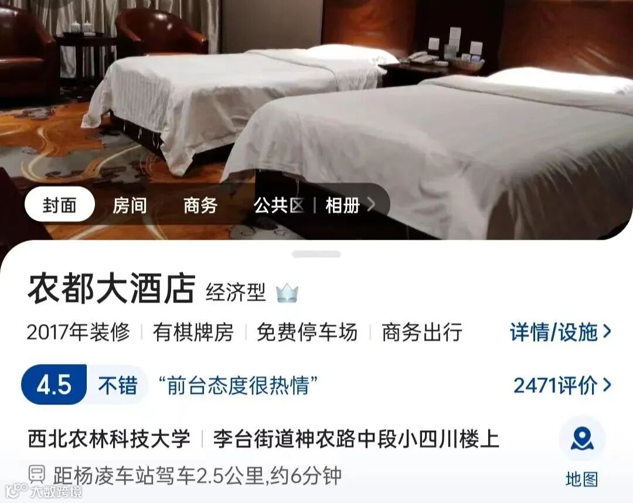Screen dimensions: 633x503
Task: Switch to the 房间 photo tab
Action: coord(130,205)
